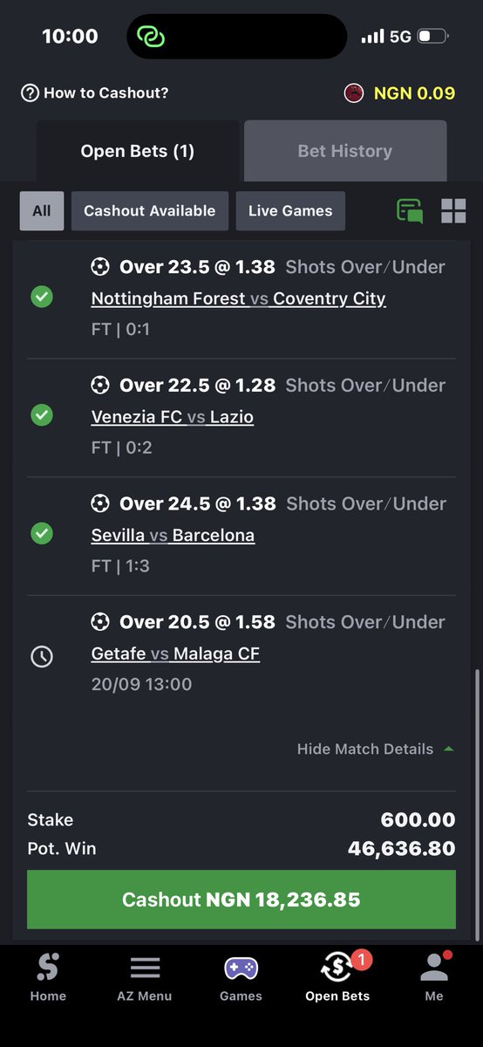Tap the How to Cashout help icon
483x1047 pixels.
click(30, 92)
